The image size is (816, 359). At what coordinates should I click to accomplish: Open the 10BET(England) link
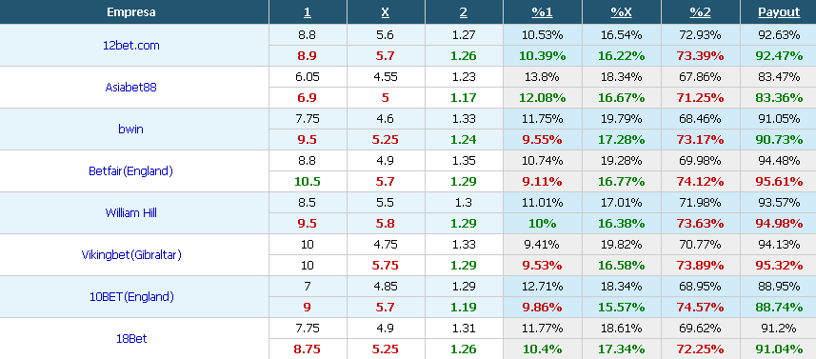pos(131,296)
